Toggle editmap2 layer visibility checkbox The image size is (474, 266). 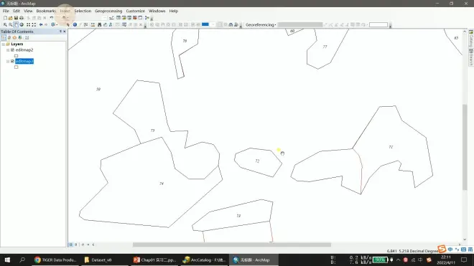pyautogui.click(x=12, y=49)
